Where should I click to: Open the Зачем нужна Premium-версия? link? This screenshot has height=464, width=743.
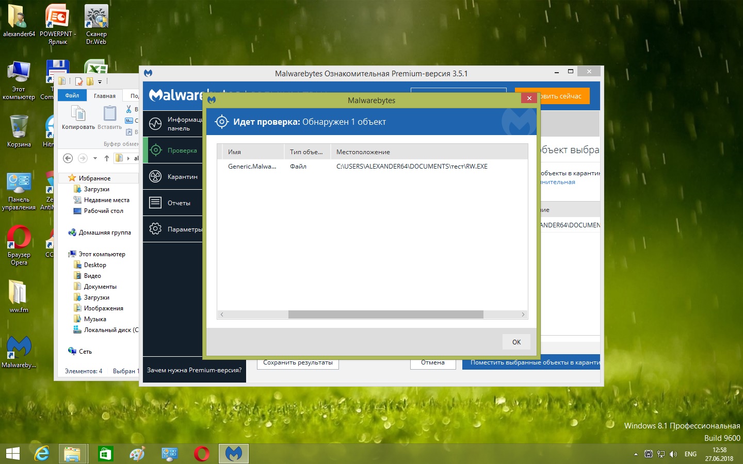pos(194,370)
